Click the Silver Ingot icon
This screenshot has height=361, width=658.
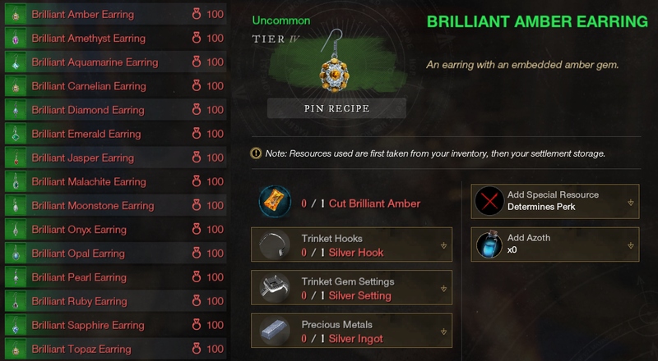click(x=275, y=331)
